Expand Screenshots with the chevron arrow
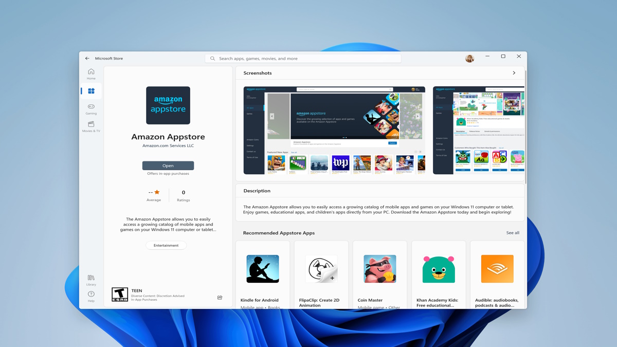Screen dimensions: 617x347 click(514, 73)
